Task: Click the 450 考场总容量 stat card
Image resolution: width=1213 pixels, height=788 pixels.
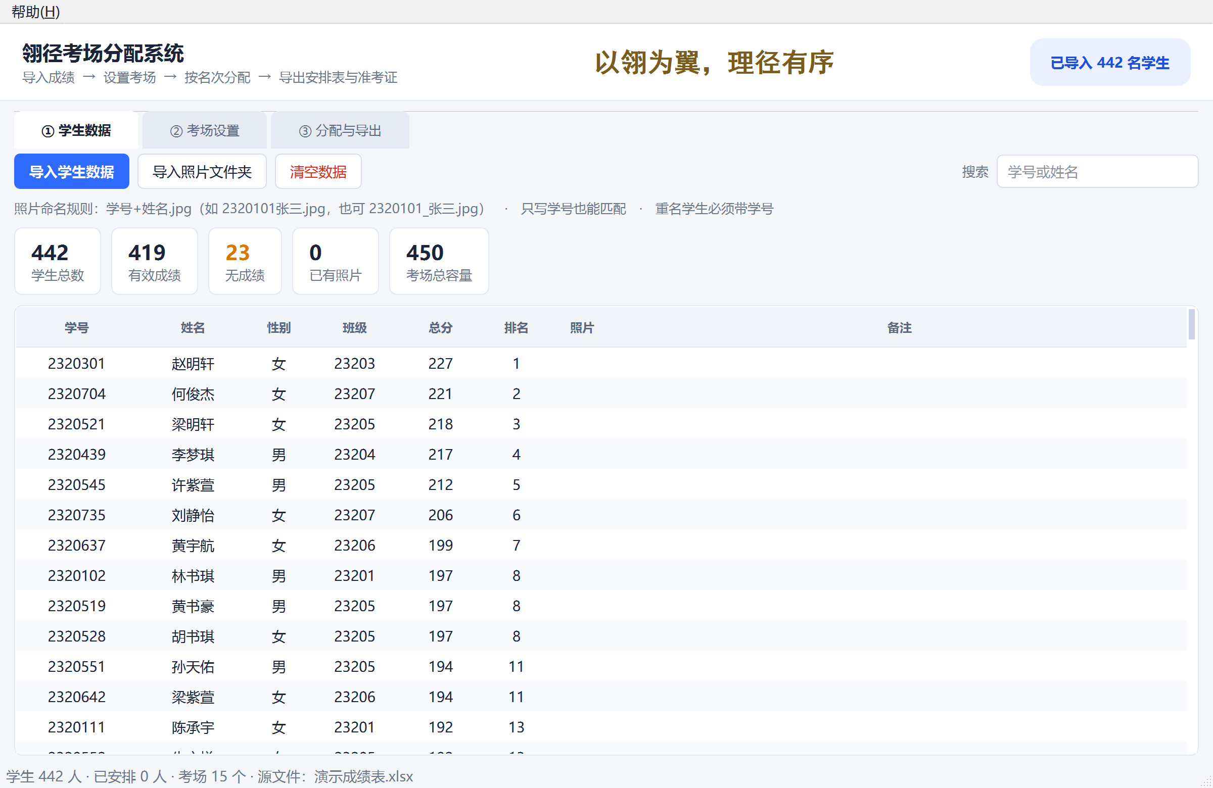Action: (439, 261)
